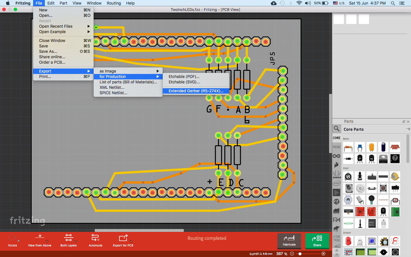Select the resistor part in Core Parts
Viewport: 411px width, 257px height.
click(x=348, y=147)
